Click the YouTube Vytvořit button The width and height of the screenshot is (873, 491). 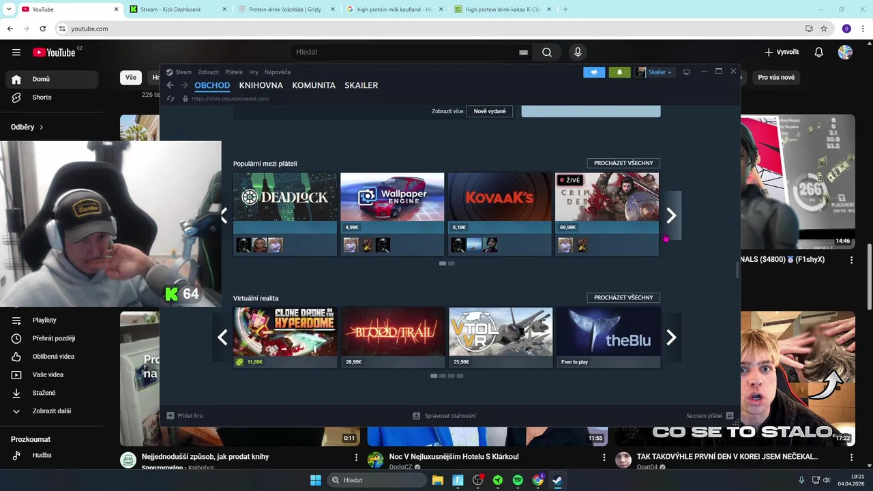[782, 53]
